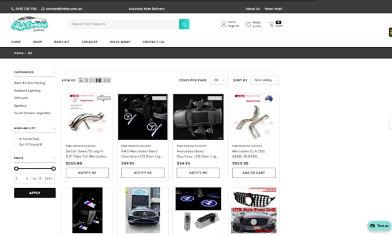Open Wish Lists heart icon
Viewport: 392px width, 236px height.
248,24
